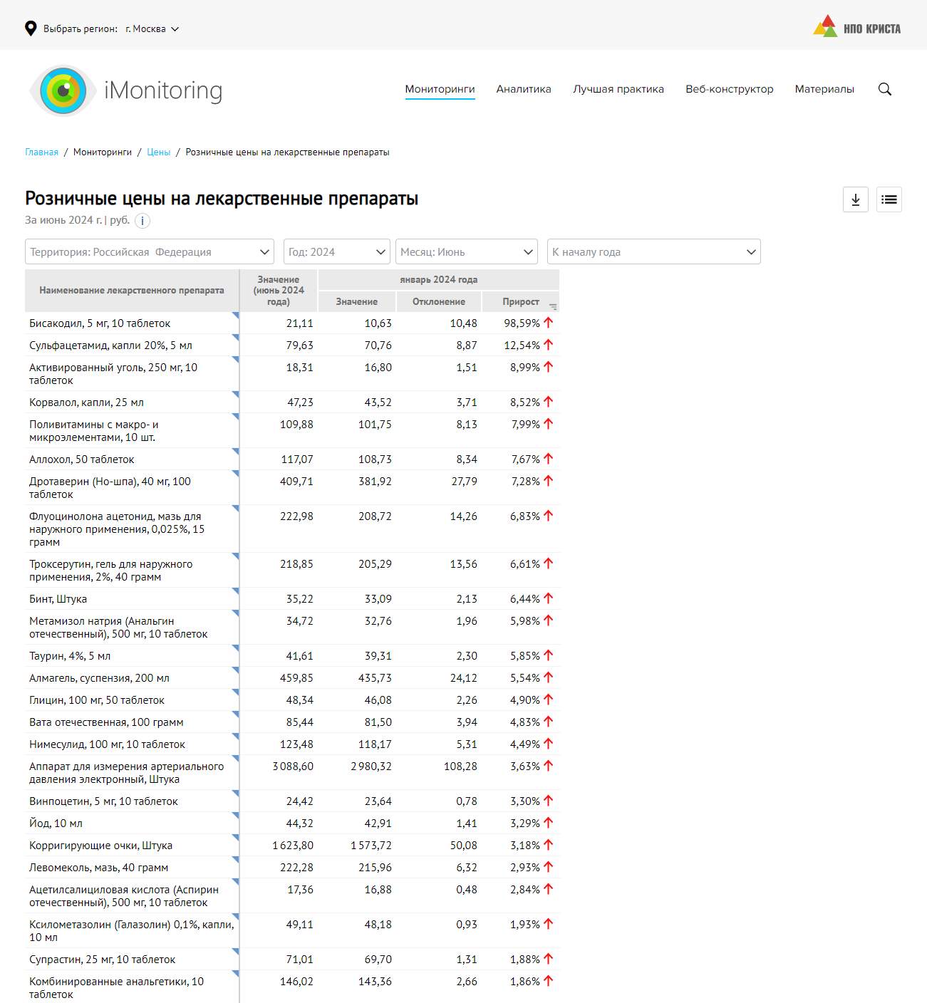The width and height of the screenshot is (927, 1003).
Task: Click the НПО Криста logo
Action: 856,28
